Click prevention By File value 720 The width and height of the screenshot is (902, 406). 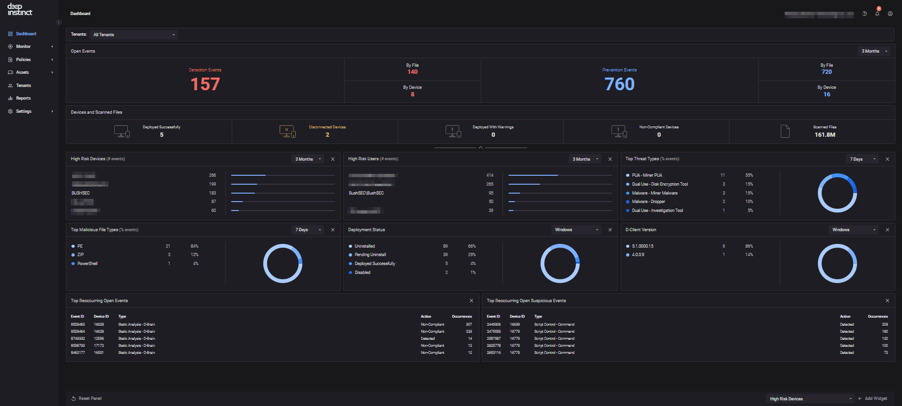[x=827, y=72]
